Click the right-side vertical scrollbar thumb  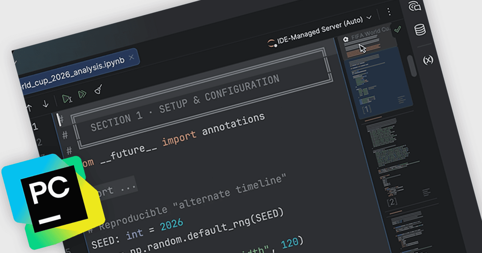pyautogui.click(x=413, y=65)
